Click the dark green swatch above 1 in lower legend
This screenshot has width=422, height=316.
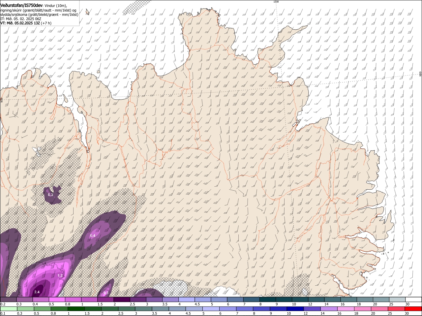pos(75,309)
